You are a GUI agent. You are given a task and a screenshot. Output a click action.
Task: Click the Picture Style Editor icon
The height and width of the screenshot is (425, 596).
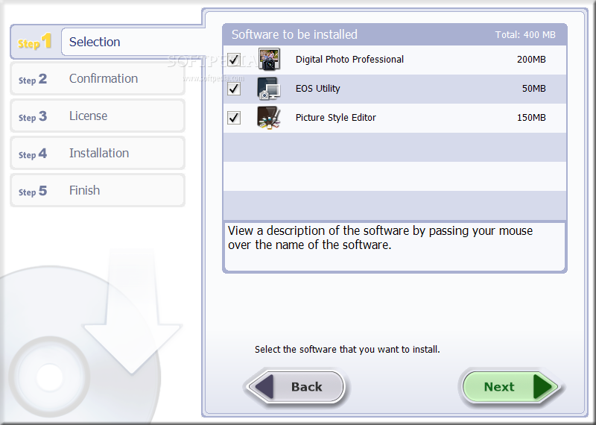pos(269,118)
